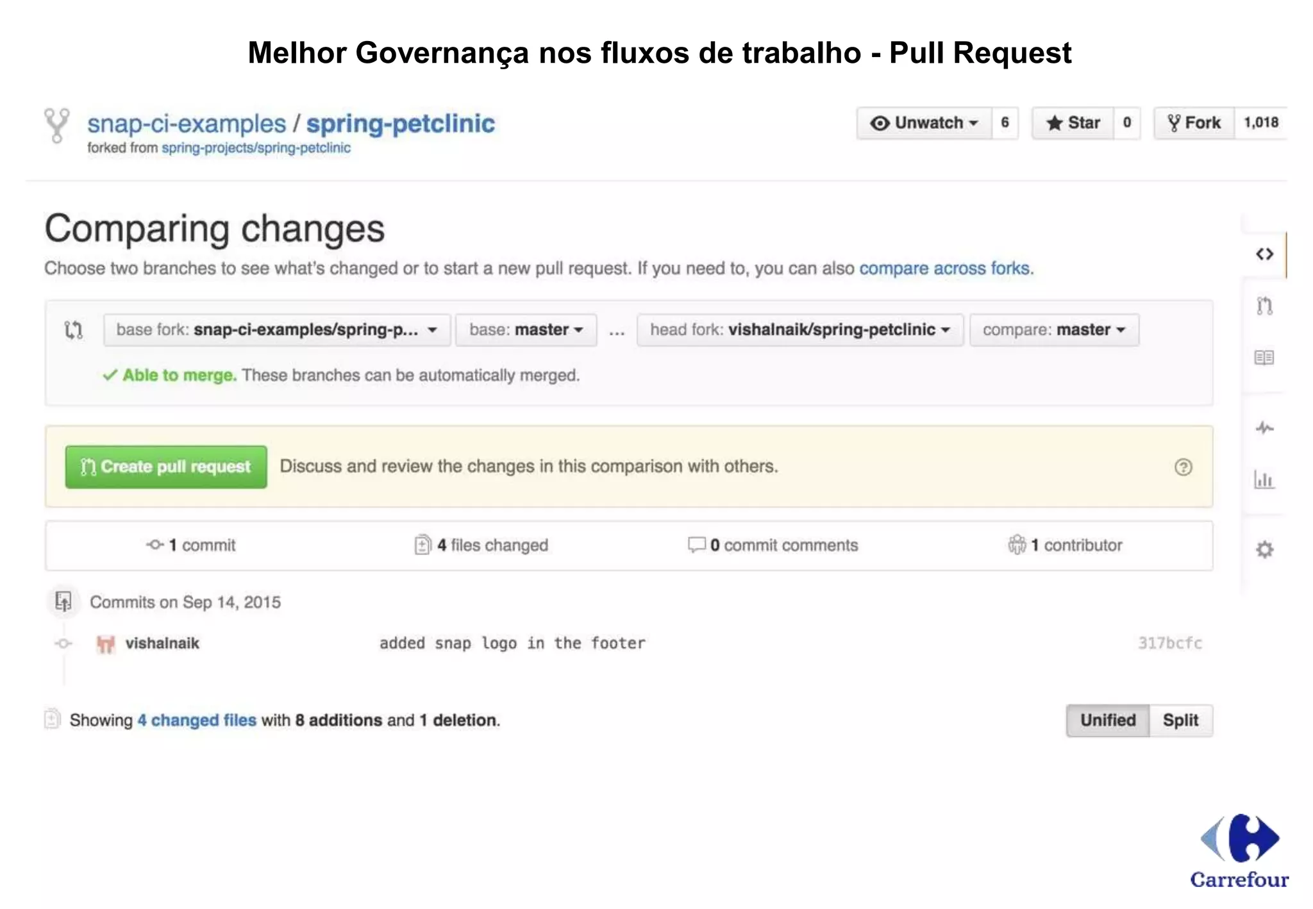Open the 1 contributor tab

1066,546
